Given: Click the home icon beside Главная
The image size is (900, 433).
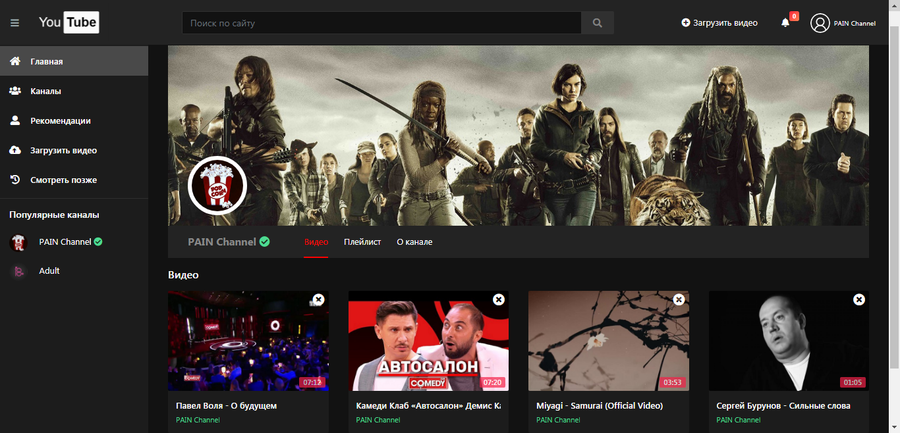Looking at the screenshot, I should tap(15, 61).
